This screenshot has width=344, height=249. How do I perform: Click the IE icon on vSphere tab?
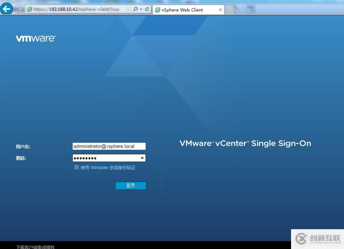[157, 10]
